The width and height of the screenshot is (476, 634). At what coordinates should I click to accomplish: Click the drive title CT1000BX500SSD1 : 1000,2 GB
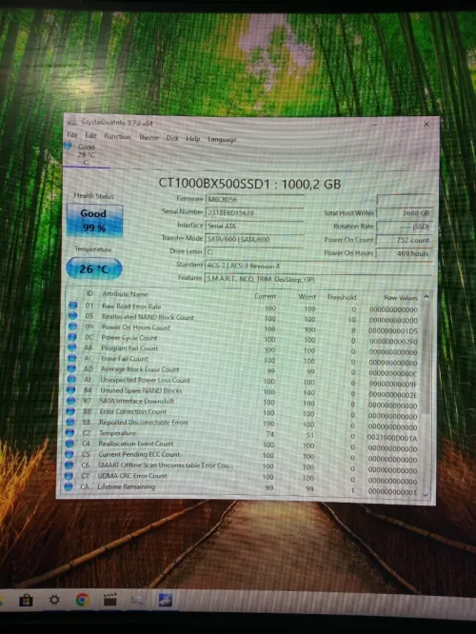click(249, 184)
